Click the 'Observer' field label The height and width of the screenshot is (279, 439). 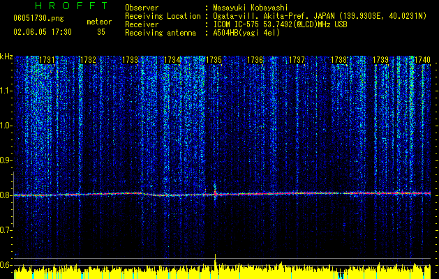click(x=142, y=8)
